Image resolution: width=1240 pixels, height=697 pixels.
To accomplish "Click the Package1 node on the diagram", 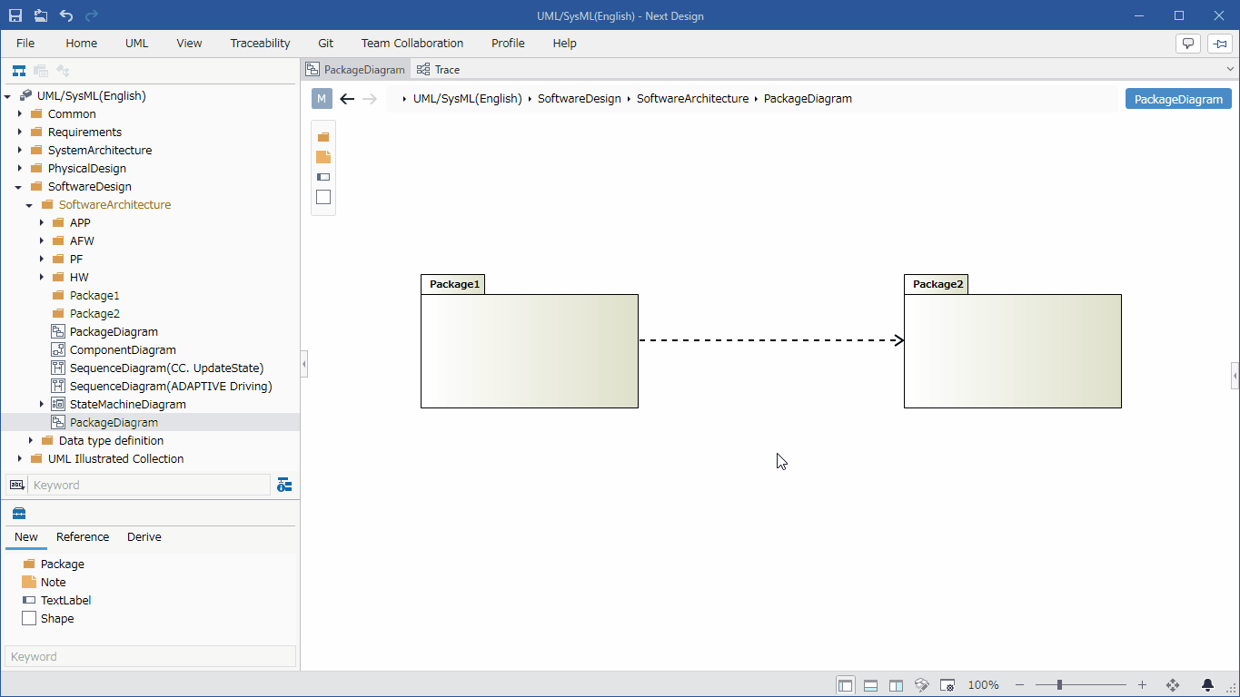I will click(530, 341).
